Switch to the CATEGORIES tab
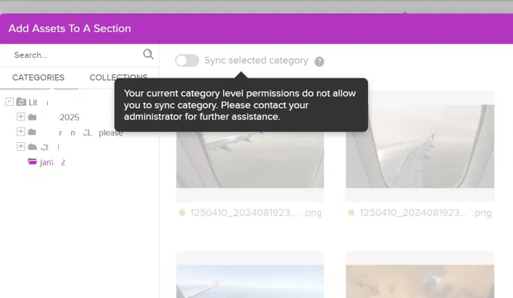The image size is (513, 298). click(x=38, y=78)
